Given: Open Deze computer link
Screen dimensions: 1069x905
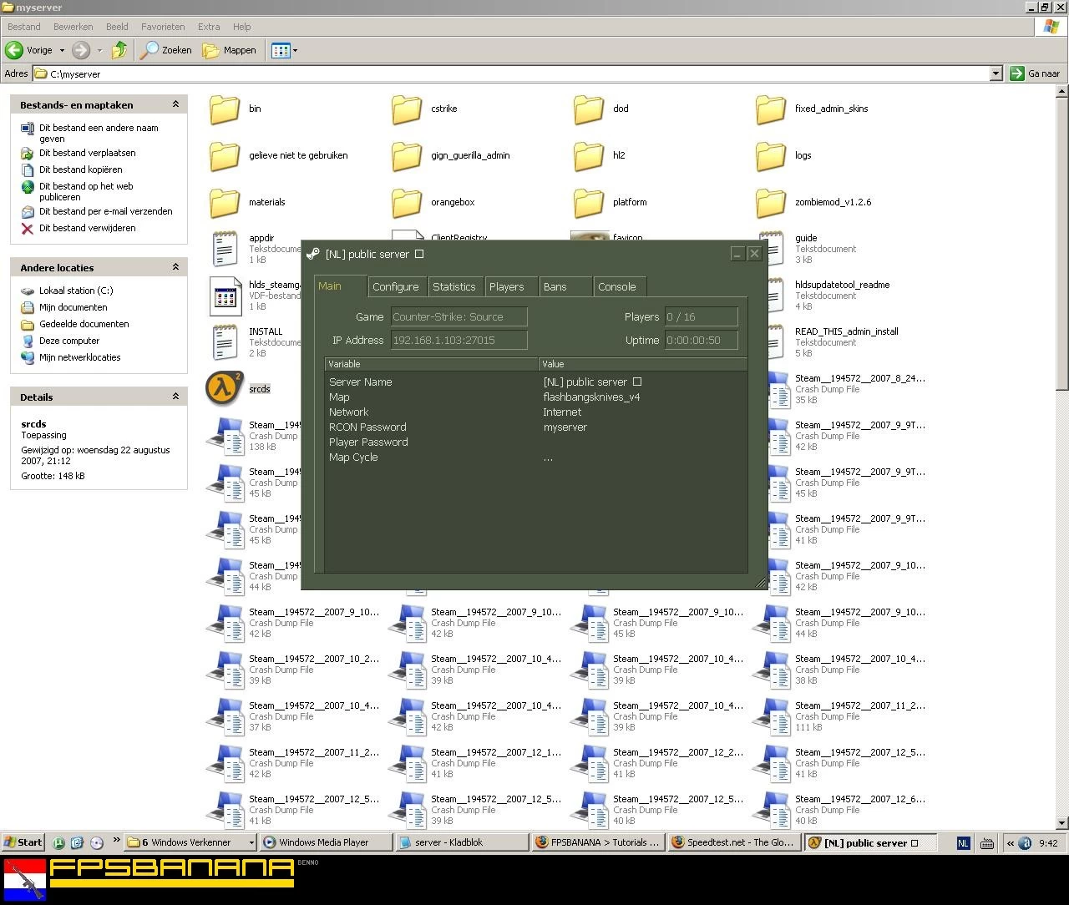Looking at the screenshot, I should click(x=69, y=341).
